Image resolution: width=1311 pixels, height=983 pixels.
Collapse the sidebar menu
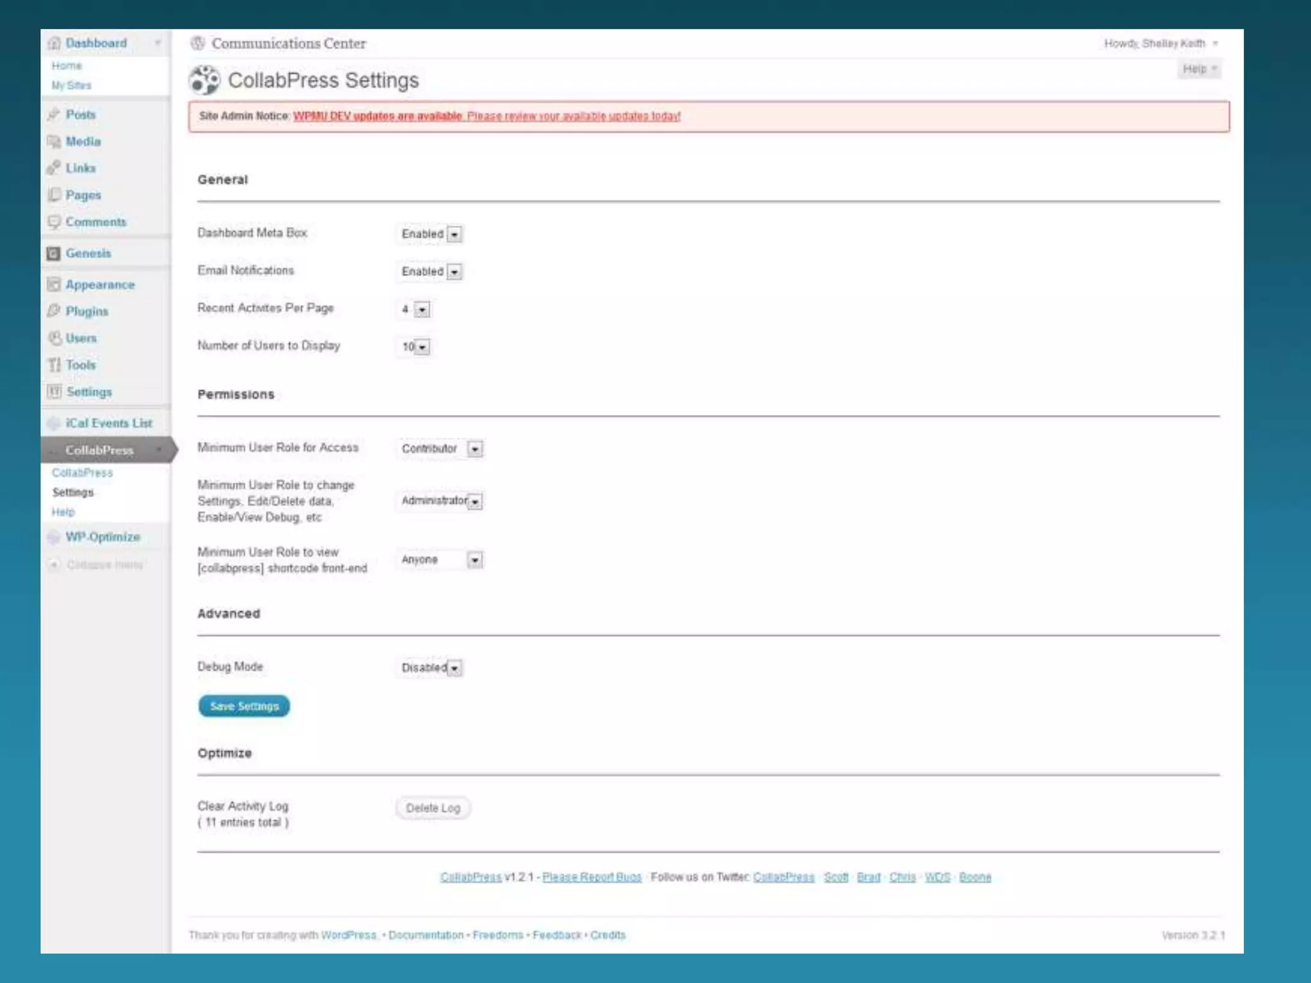(104, 564)
